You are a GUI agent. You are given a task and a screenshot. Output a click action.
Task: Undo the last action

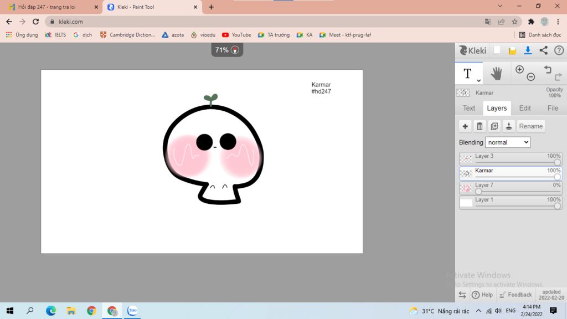(548, 69)
